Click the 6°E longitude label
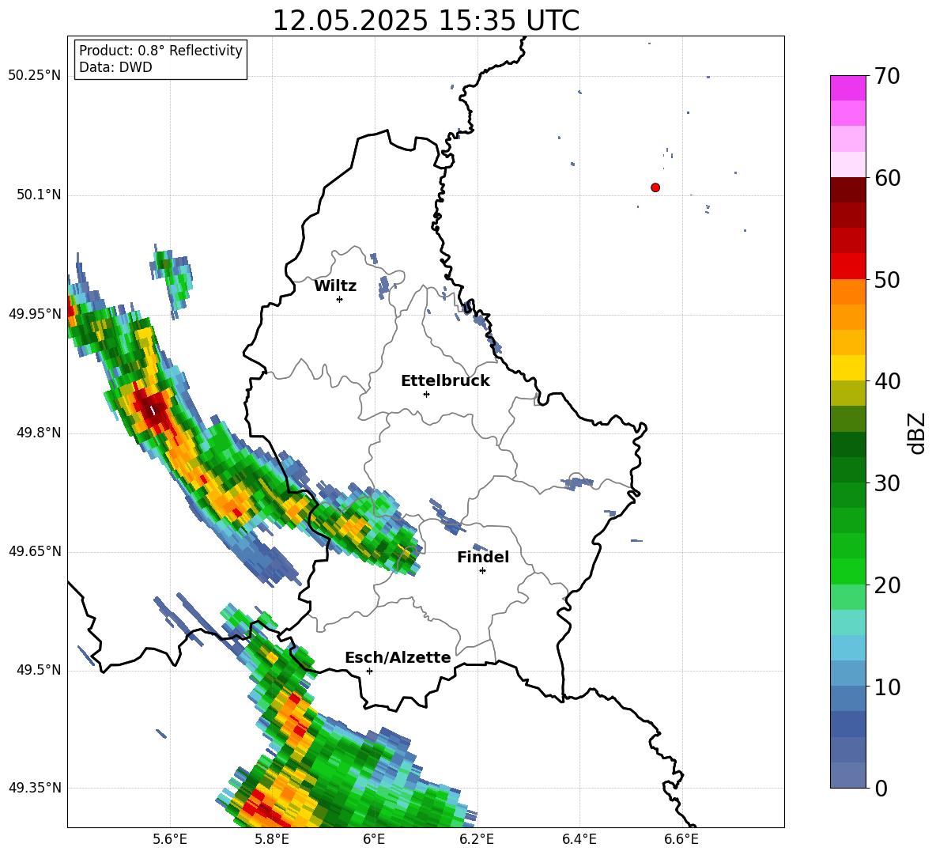 pyautogui.click(x=374, y=839)
